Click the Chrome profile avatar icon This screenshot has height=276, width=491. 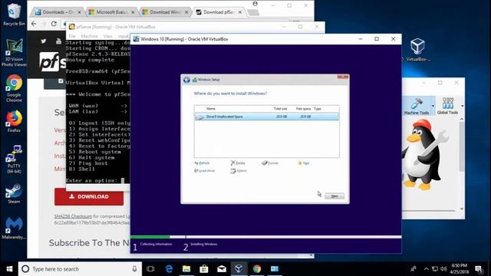tap(255, 4)
